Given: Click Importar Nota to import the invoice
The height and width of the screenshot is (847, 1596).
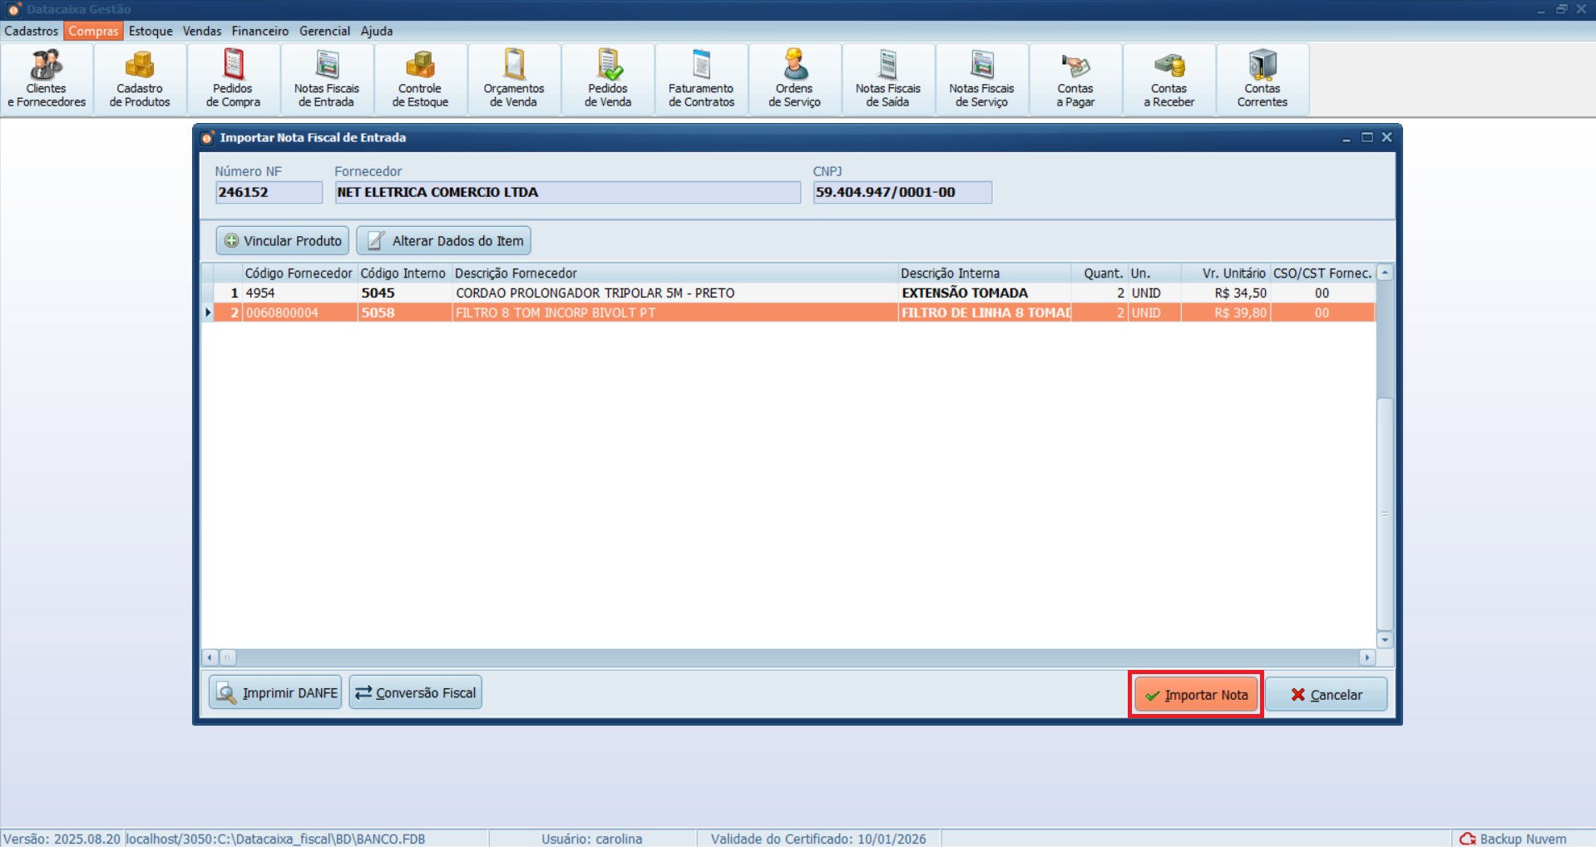Looking at the screenshot, I should (1196, 694).
